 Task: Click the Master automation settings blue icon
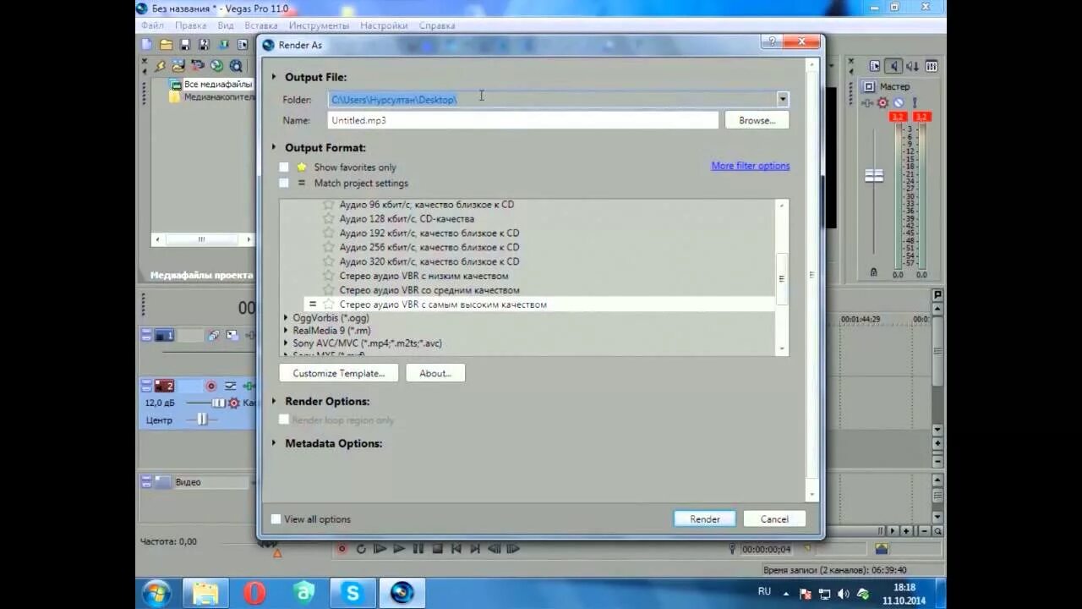click(899, 102)
